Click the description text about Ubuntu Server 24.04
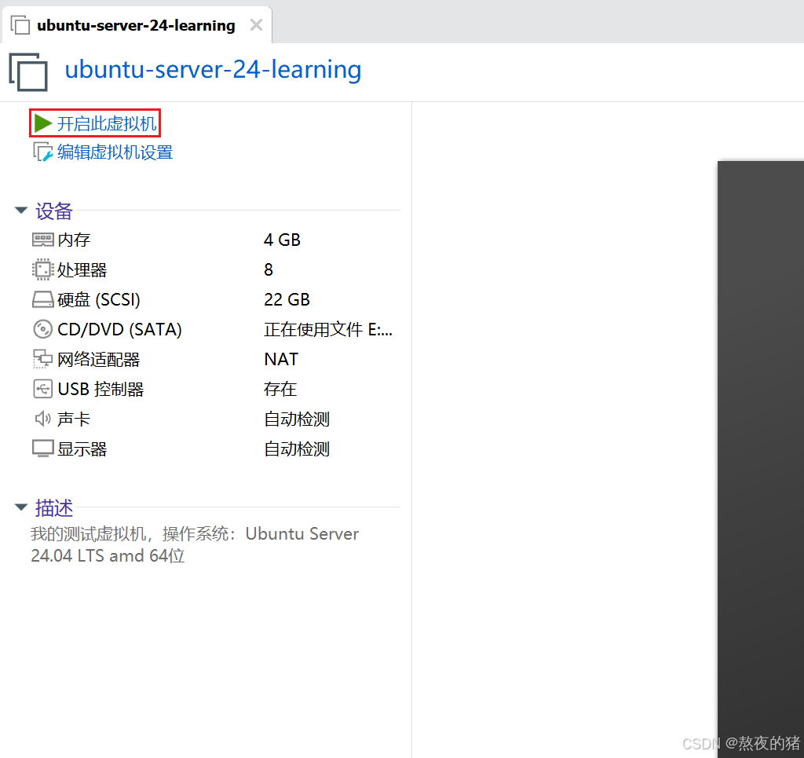 click(195, 544)
